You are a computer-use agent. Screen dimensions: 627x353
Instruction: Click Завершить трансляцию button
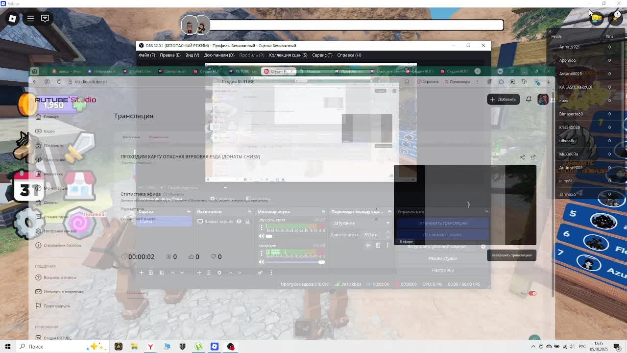point(511,255)
